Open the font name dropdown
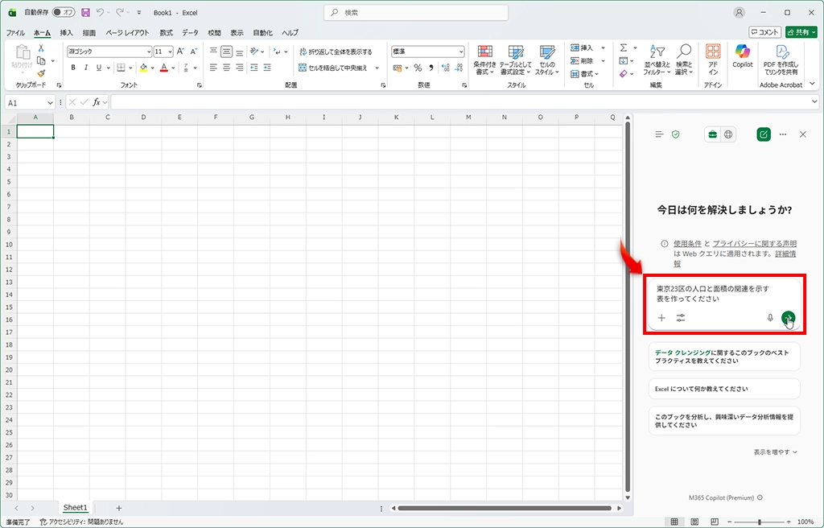 [148, 52]
